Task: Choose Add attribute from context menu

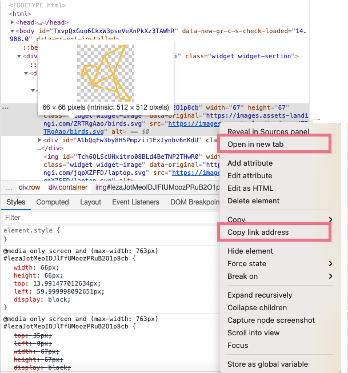Action: point(250,163)
